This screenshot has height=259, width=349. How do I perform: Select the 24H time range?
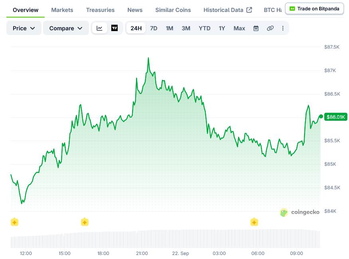click(136, 28)
